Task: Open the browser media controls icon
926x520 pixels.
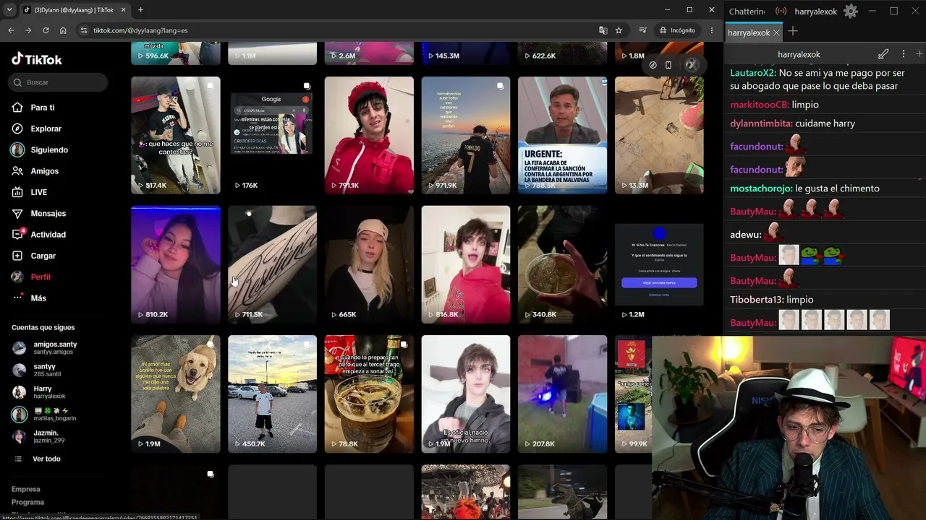Action: pyautogui.click(x=642, y=30)
